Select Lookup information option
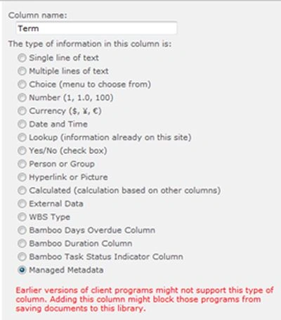 point(22,137)
